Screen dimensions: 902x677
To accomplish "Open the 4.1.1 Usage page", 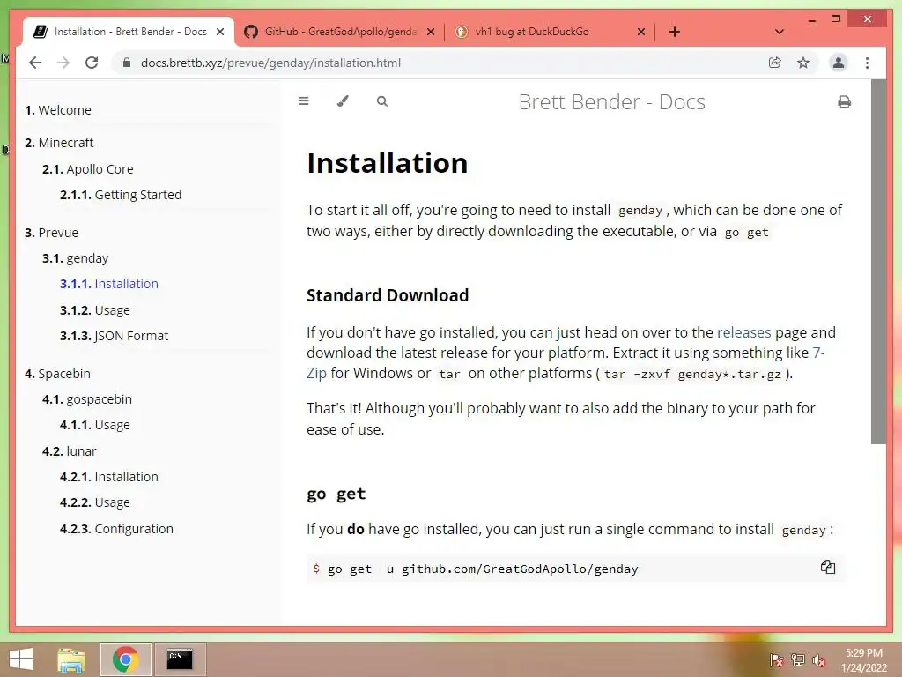I will click(95, 425).
